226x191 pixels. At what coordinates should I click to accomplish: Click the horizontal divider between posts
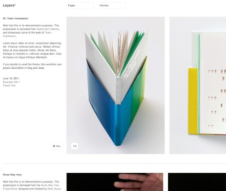pyautogui.click(x=114, y=163)
